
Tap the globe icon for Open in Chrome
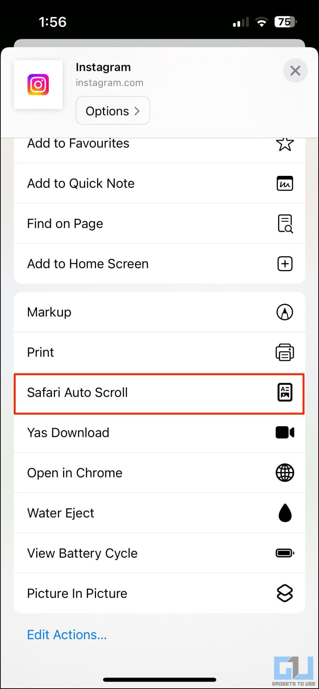point(285,473)
